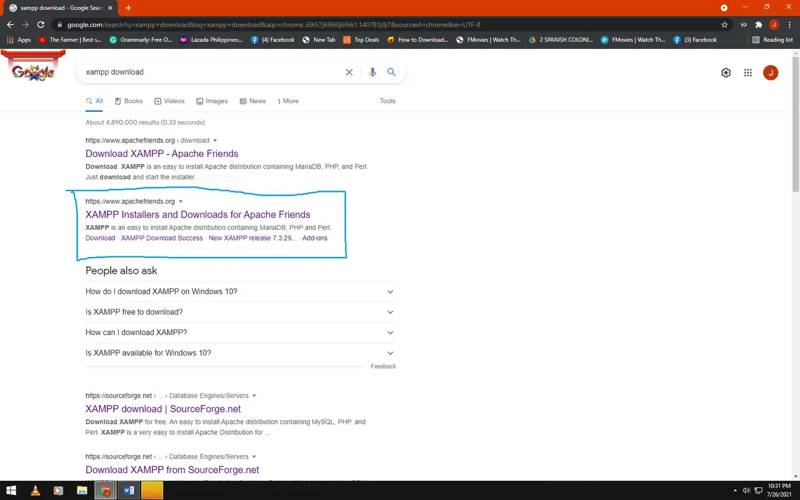
Task: Open Top Deals bookmark
Action: click(x=361, y=39)
